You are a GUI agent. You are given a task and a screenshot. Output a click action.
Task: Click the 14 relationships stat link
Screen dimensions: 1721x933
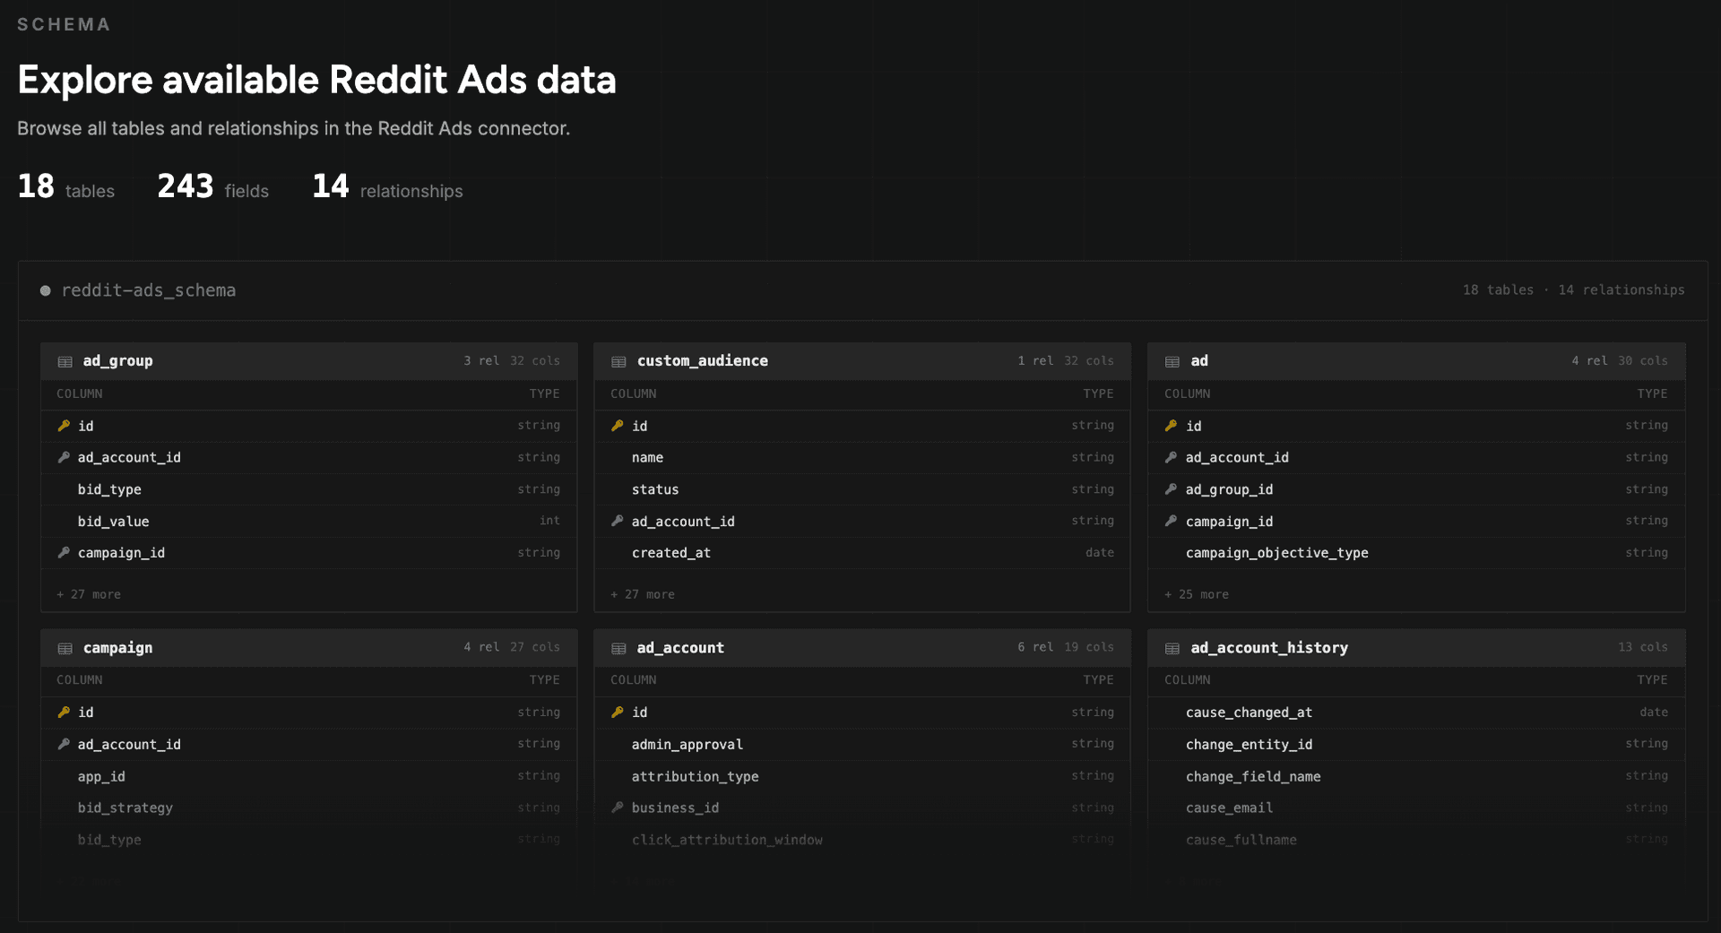(387, 186)
